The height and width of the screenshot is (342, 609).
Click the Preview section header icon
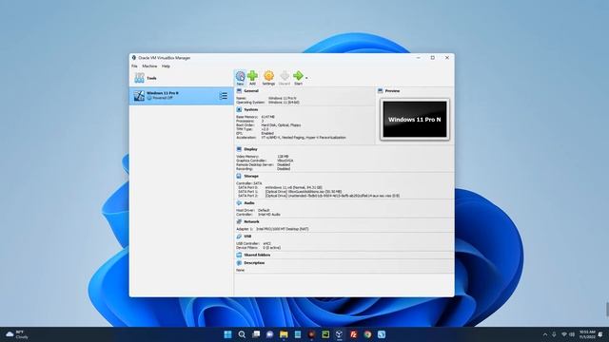tap(381, 91)
